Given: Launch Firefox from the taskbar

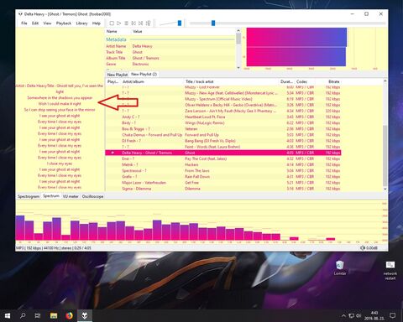Looking at the screenshot, I should click(69, 316).
